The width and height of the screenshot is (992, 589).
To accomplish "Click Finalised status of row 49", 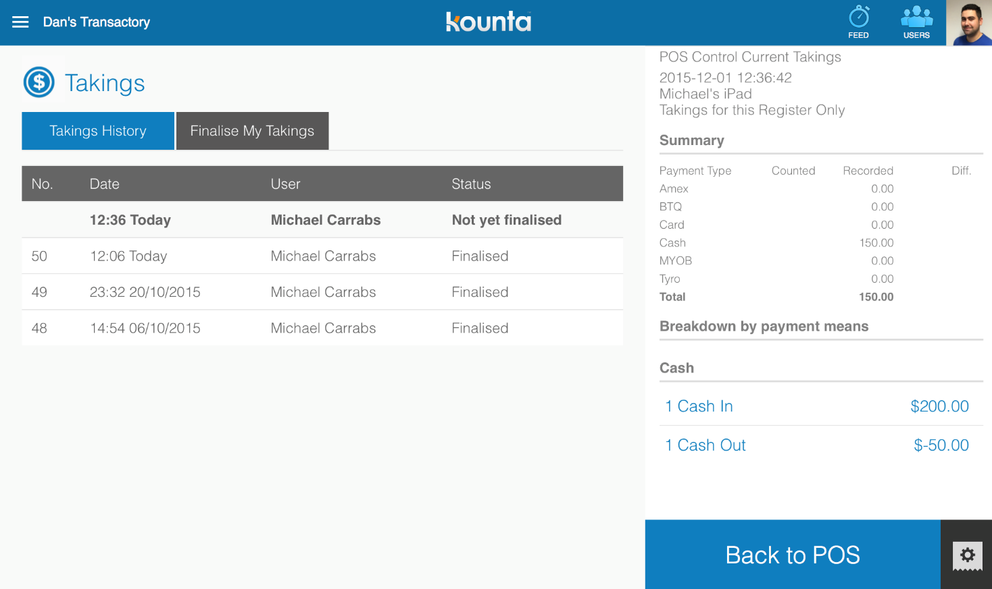I will [480, 292].
